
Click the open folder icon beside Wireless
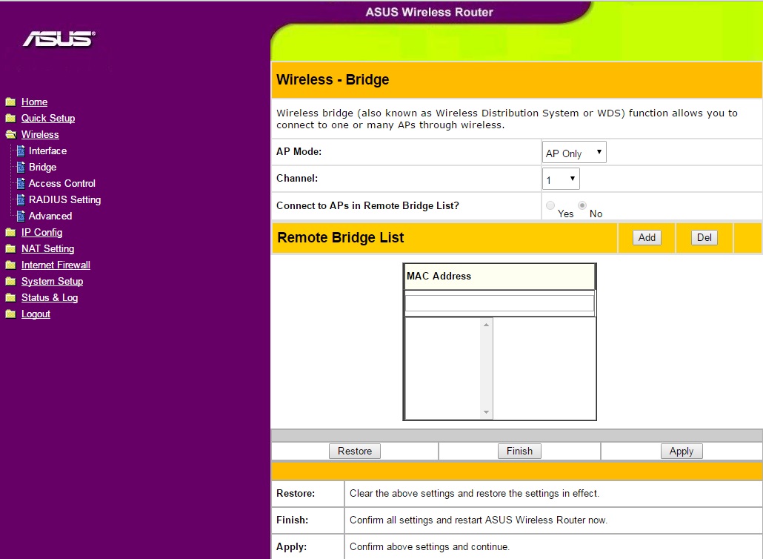point(10,135)
